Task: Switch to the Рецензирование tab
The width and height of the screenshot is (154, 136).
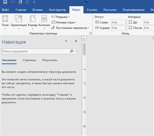Action: point(134,10)
